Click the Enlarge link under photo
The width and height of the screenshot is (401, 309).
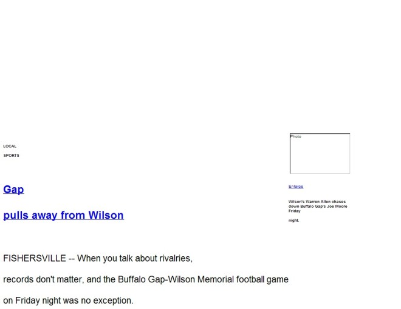[x=296, y=187]
